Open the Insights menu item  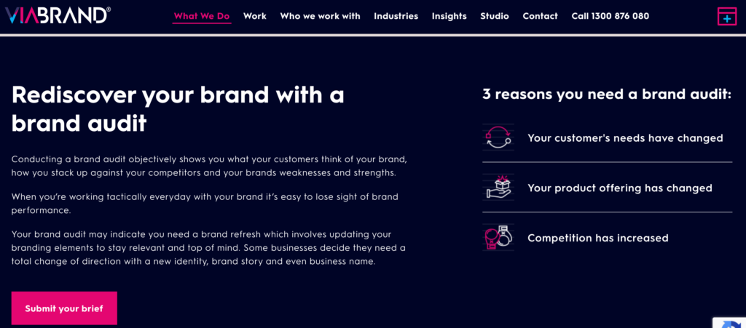point(449,16)
